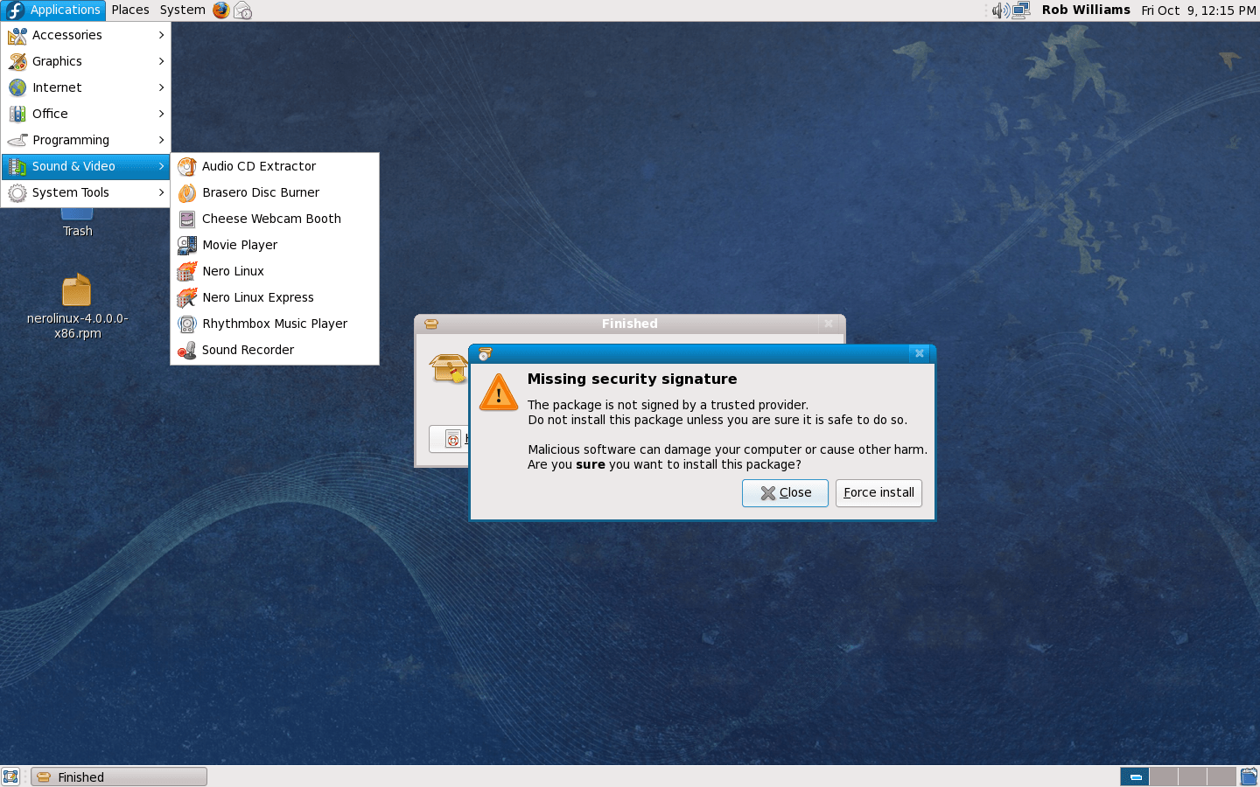Switch to the first workspace
The width and height of the screenshot is (1260, 787).
click(1135, 777)
